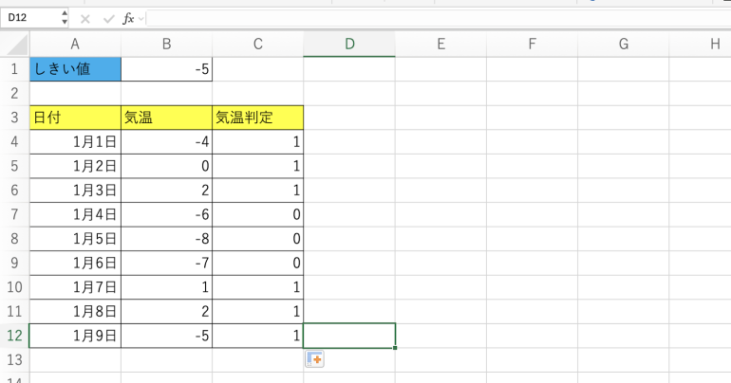Select row 1 header
This screenshot has height=383, width=731.
point(14,69)
